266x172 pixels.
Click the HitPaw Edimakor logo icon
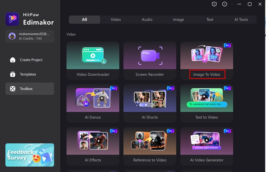click(x=12, y=19)
